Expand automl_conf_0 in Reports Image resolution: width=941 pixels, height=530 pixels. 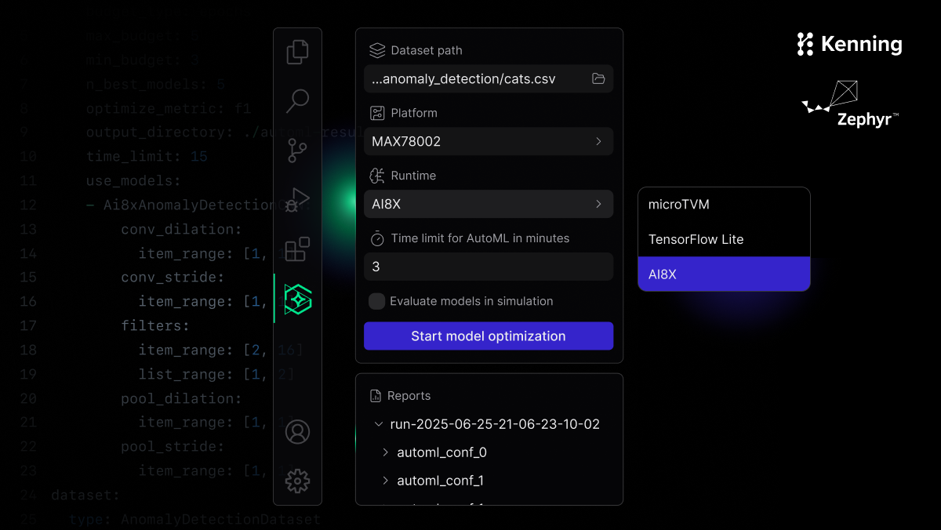coord(385,452)
